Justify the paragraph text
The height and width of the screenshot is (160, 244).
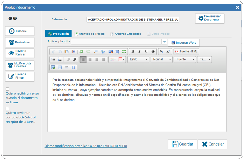(103, 59)
